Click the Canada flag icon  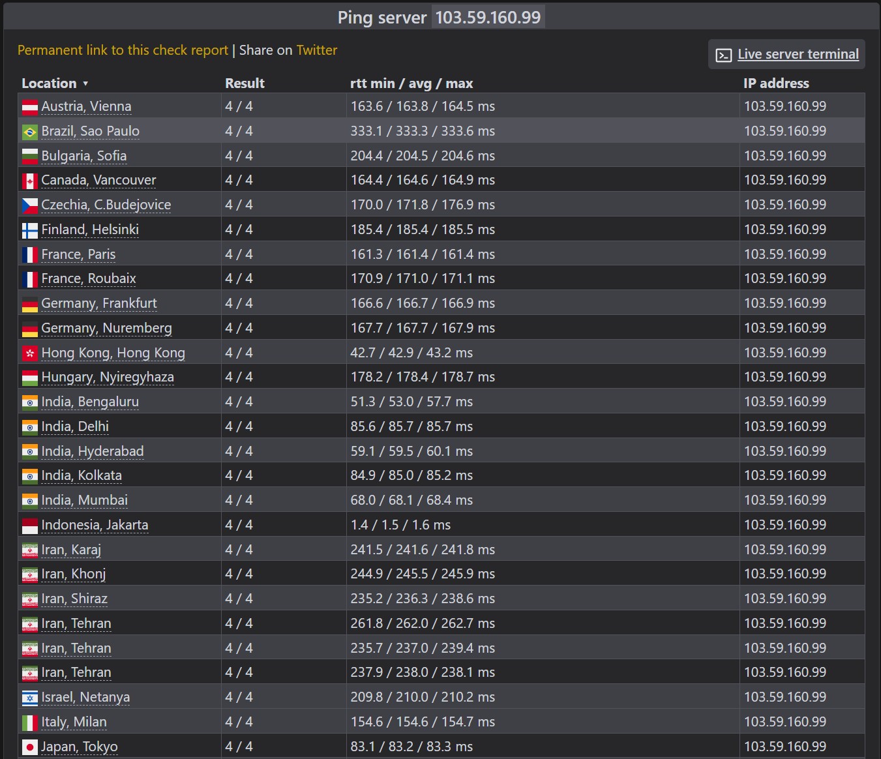point(30,181)
